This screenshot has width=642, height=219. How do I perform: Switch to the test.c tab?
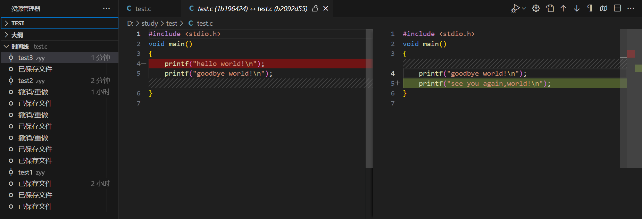click(x=150, y=9)
